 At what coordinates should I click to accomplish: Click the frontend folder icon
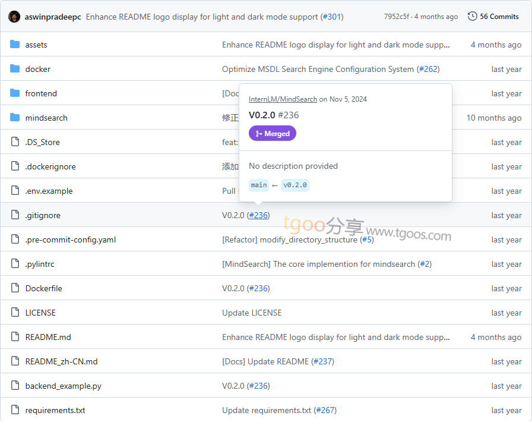click(15, 93)
